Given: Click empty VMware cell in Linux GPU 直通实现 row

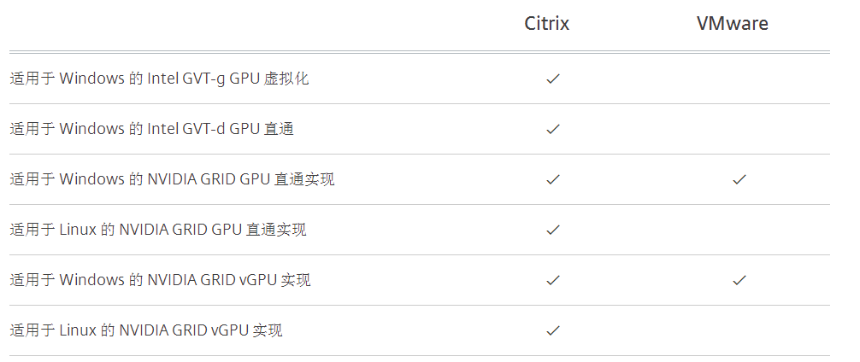Looking at the screenshot, I should pyautogui.click(x=739, y=230).
